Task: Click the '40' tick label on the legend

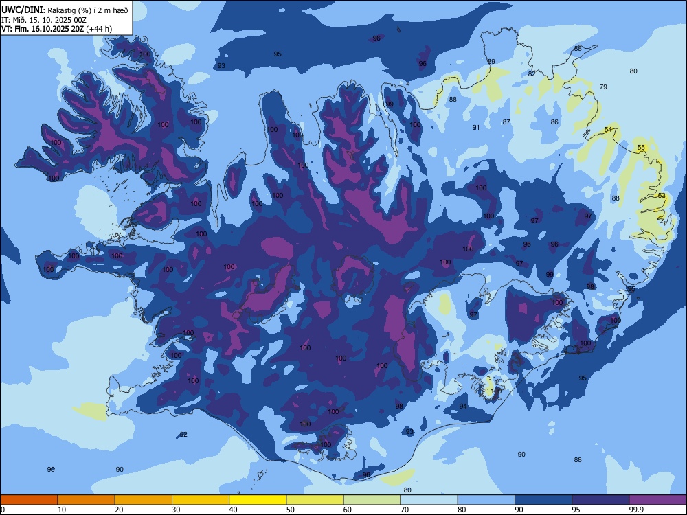Action: (233, 510)
